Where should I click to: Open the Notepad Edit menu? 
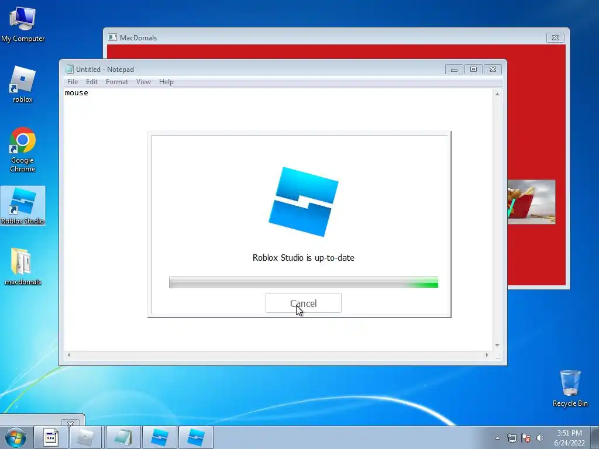(92, 82)
